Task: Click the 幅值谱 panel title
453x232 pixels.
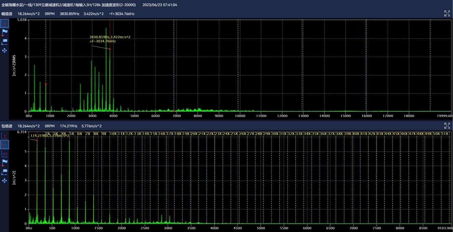Action: 6,14
